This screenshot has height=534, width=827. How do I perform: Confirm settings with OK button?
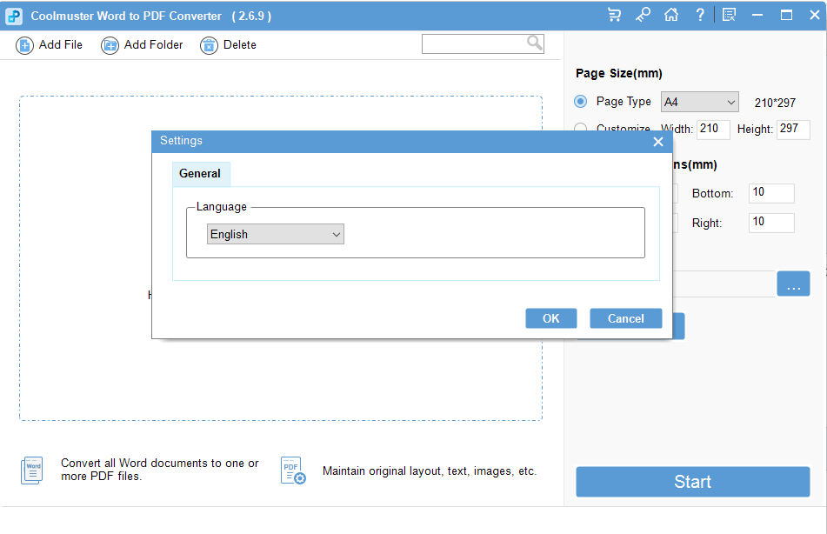click(551, 318)
